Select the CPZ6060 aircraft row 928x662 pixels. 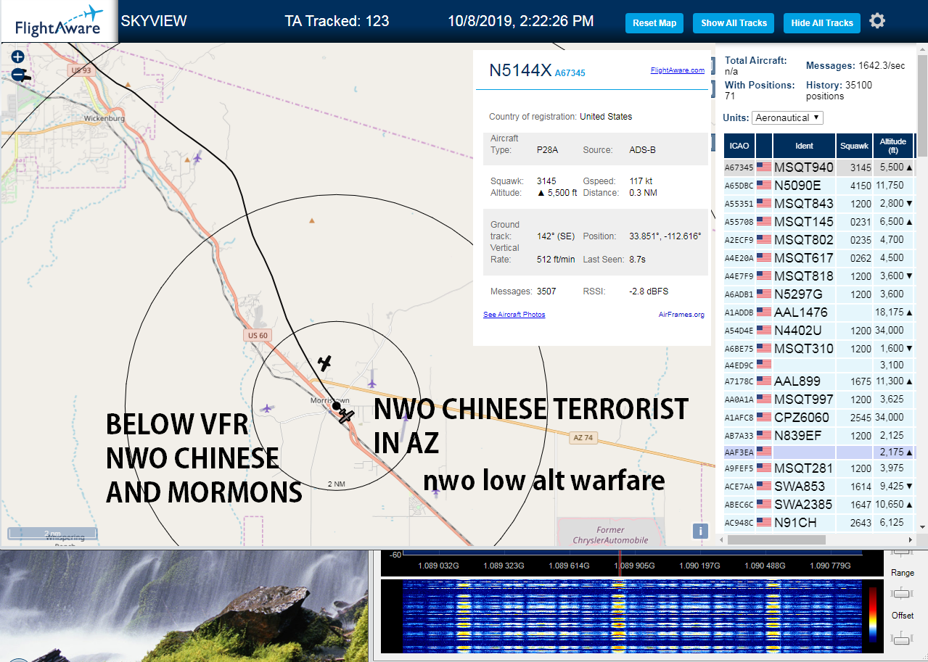(x=818, y=418)
